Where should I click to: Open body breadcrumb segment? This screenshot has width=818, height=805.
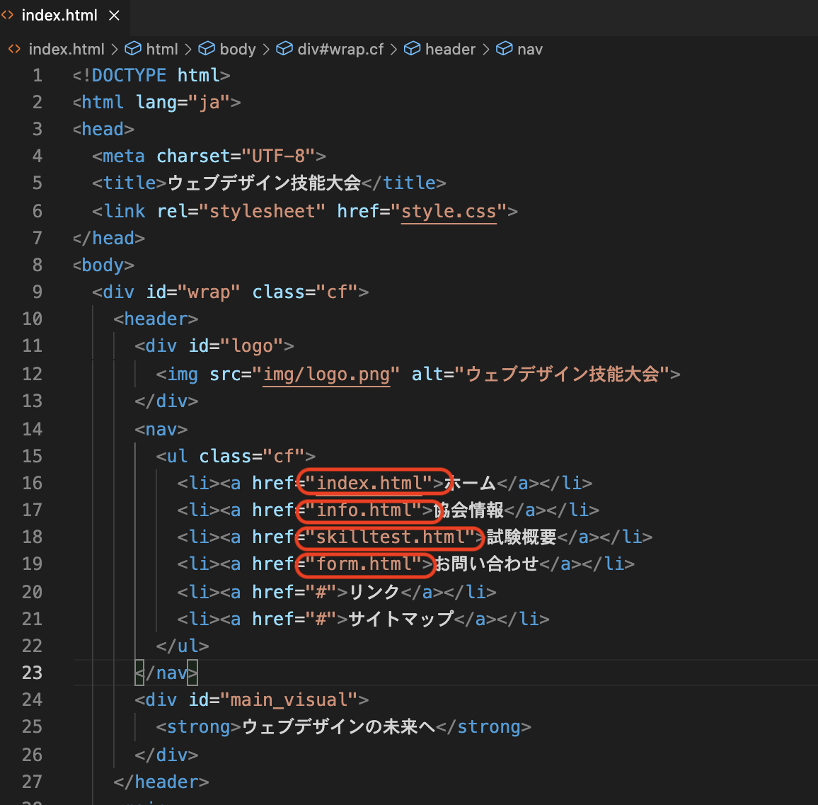pyautogui.click(x=237, y=49)
